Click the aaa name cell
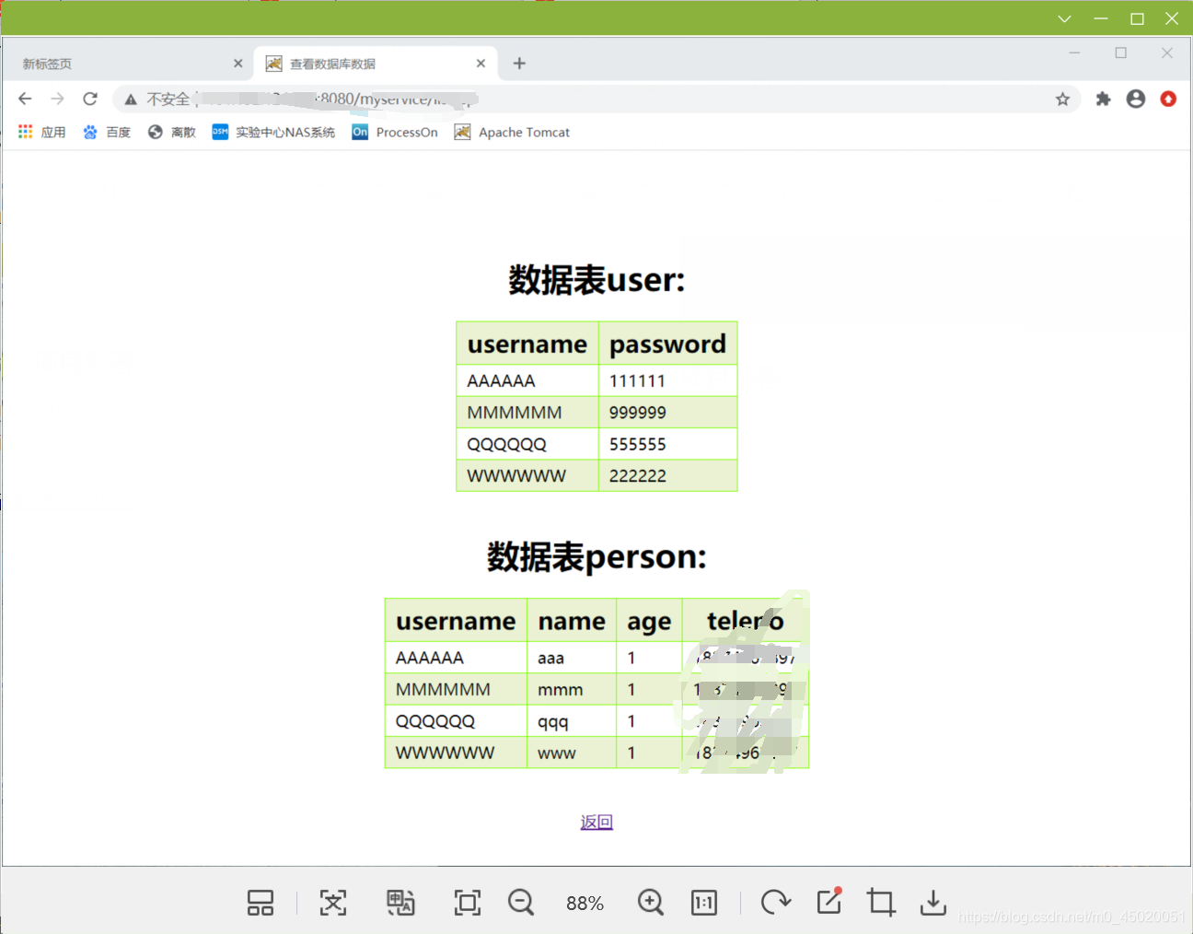Viewport: 1193px width, 934px height. (x=572, y=658)
